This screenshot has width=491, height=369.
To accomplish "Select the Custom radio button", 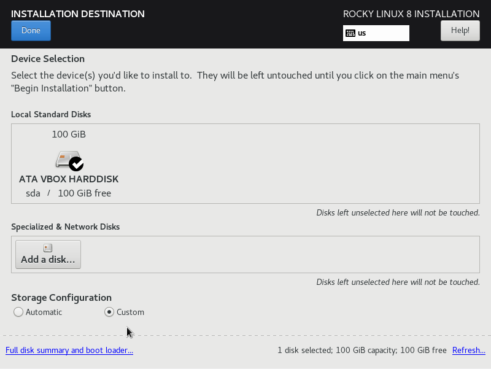I will tap(109, 312).
